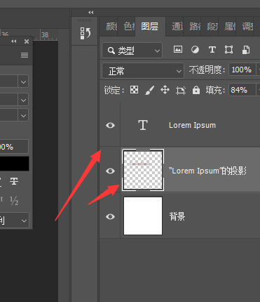Switch to the 图层 tab
The width and height of the screenshot is (260, 302).
coord(150,27)
